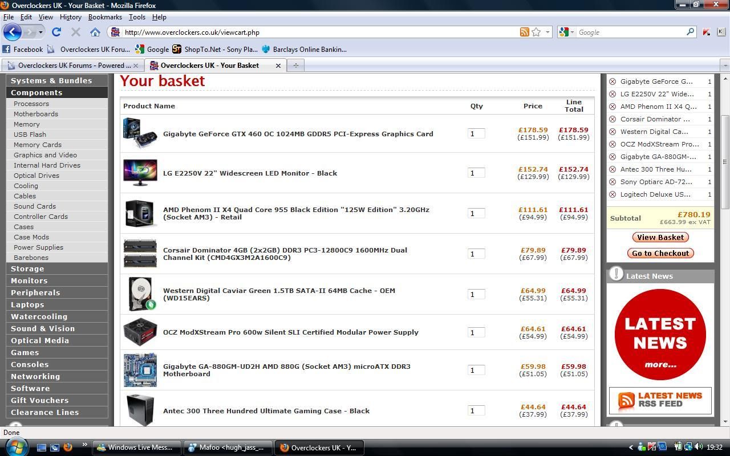Click the stop loading icon
Viewport: 730px width, 456px height.
click(75, 32)
